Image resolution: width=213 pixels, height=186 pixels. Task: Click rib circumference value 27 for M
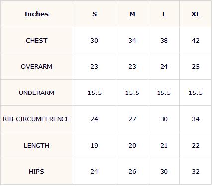[132, 119]
